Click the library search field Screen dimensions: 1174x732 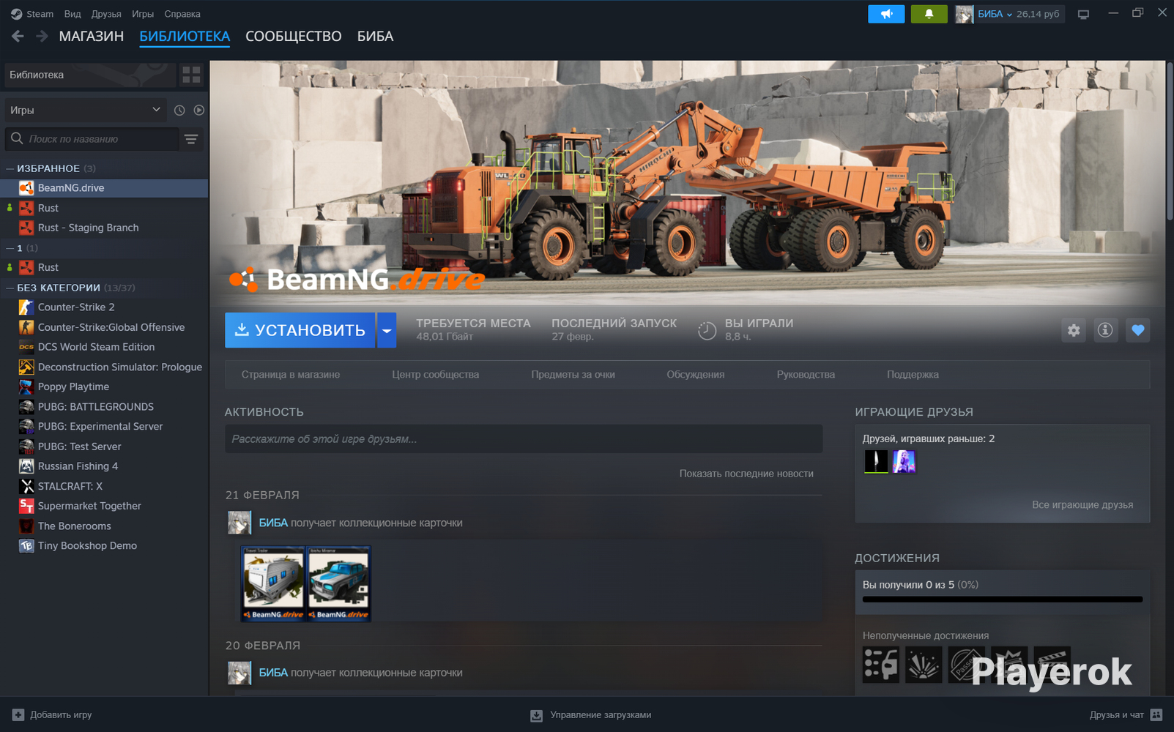[x=92, y=139]
